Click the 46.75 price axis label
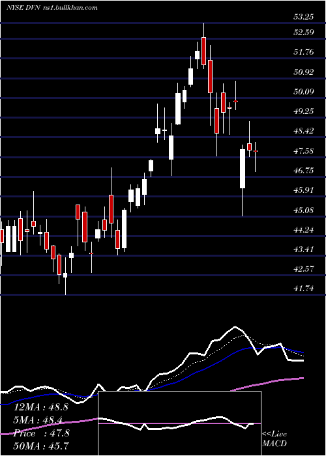 coord(303,171)
